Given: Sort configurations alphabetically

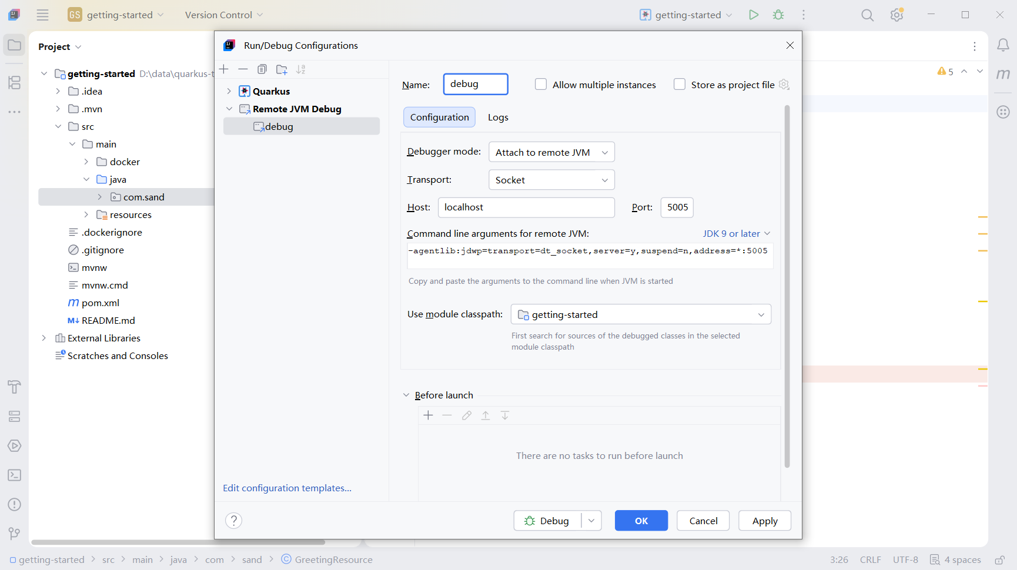Looking at the screenshot, I should 301,69.
